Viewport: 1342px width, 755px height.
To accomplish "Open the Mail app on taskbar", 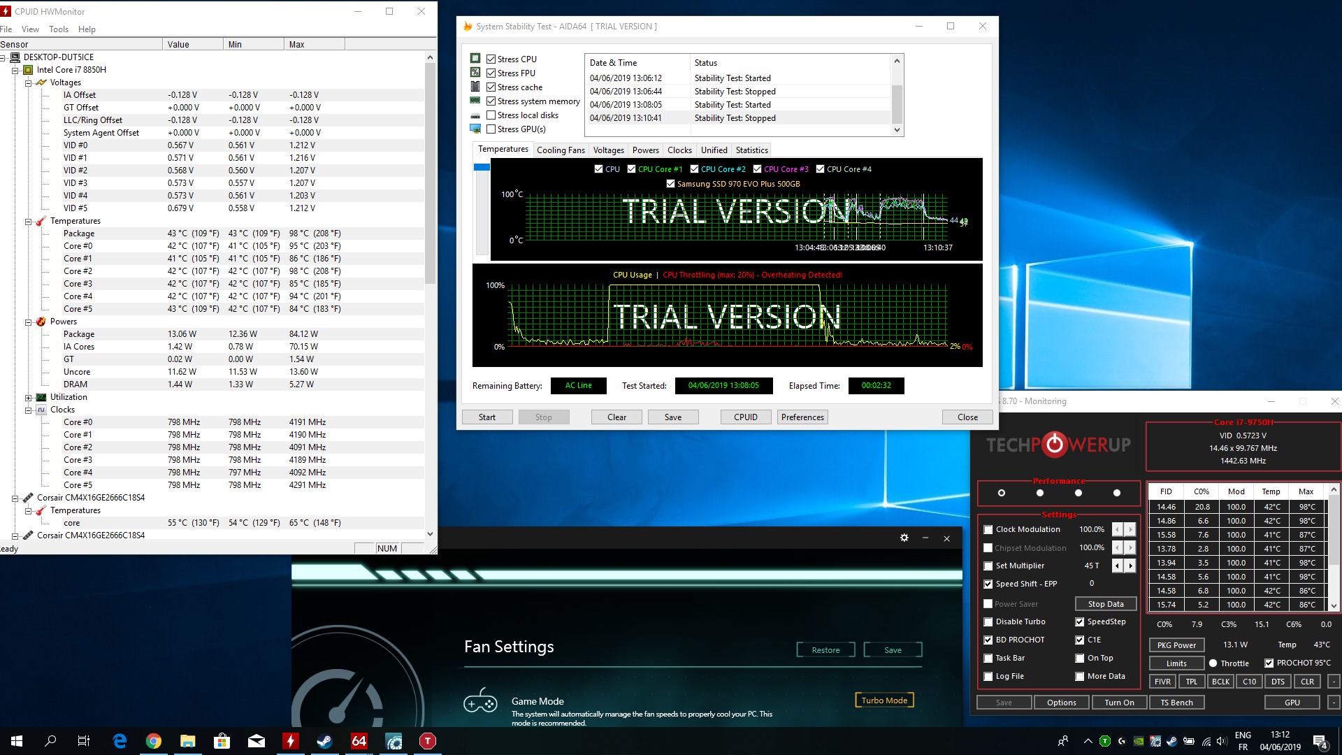I will coord(257,741).
